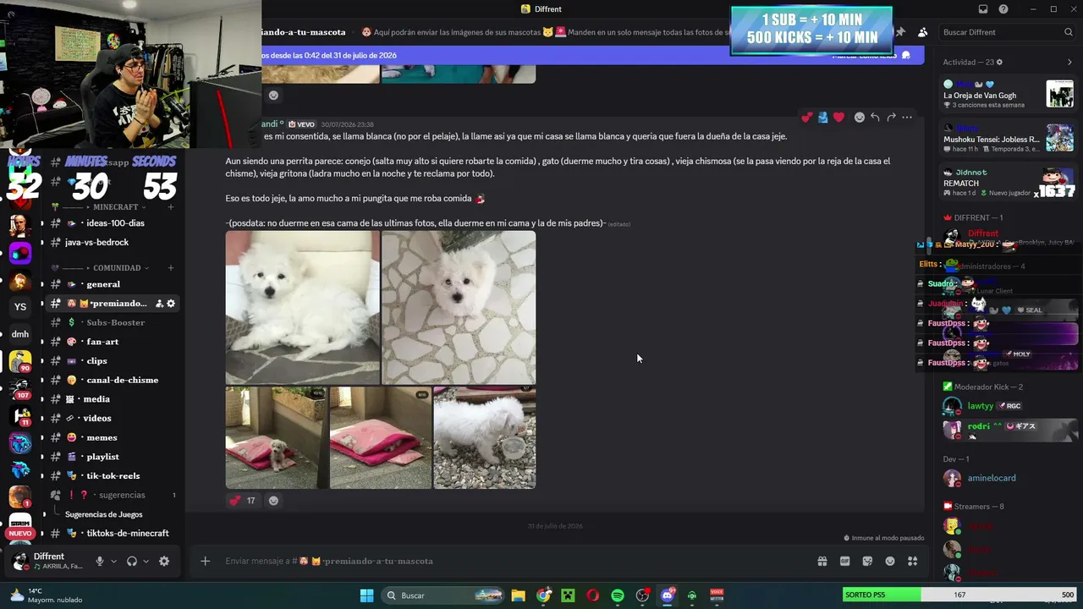Open the Discord help icon
The height and width of the screenshot is (609, 1083).
tap(1003, 9)
